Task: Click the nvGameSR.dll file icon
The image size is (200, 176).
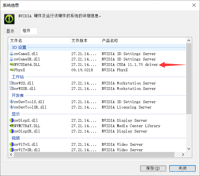Action: (x=11, y=59)
